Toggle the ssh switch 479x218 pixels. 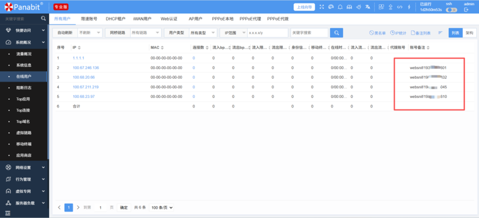tap(451, 10)
